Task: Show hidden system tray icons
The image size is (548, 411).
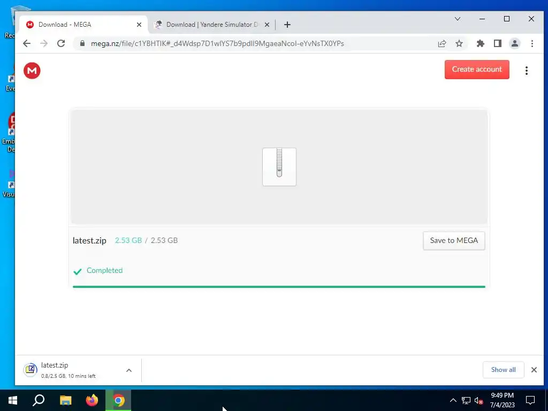Action: point(453,400)
